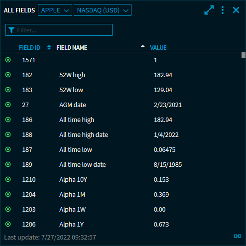Toggle the green indicator for Alpha 1Y
The height and width of the screenshot is (246, 246).
8,224
